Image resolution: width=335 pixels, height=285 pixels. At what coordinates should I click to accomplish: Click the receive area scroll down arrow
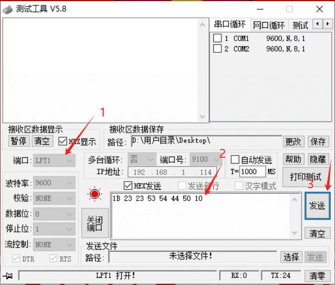click(202, 116)
